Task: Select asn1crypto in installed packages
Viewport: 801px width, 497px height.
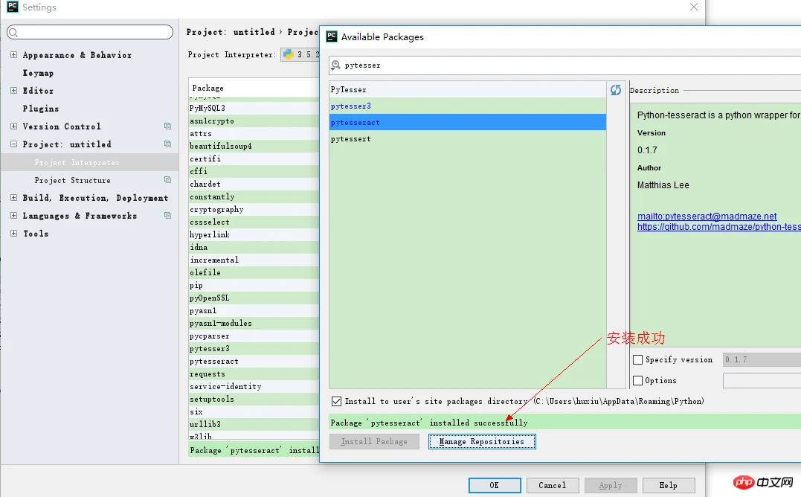Action: tap(254, 121)
